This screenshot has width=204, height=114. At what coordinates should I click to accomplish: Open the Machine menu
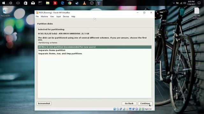tap(44, 16)
